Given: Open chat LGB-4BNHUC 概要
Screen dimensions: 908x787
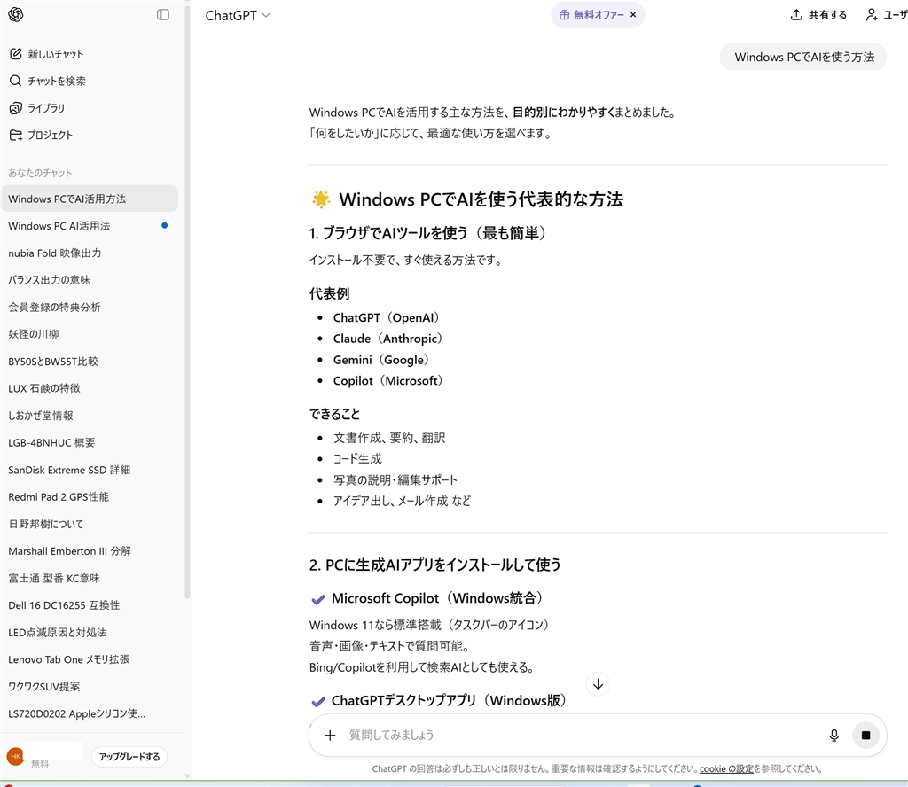Looking at the screenshot, I should (90, 443).
